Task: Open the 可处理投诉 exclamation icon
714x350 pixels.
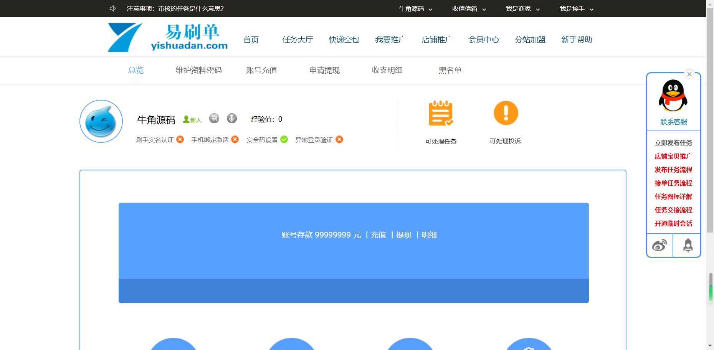Action: 506,113
